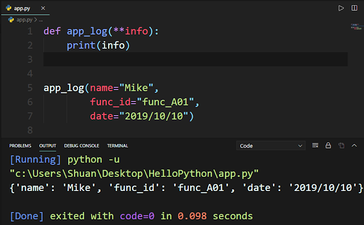Maximize panel using the chevron-up icon
364x225 pixels.
click(x=354, y=146)
